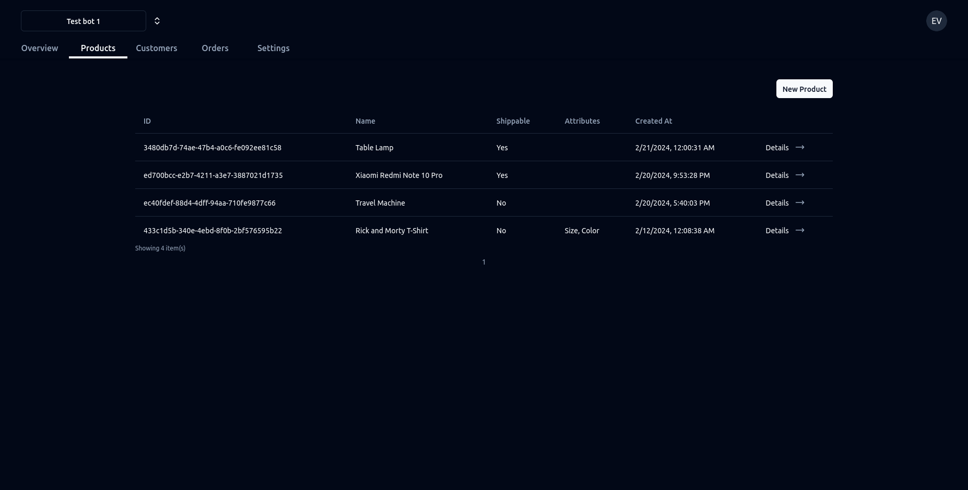
Task: View Details of the Travel Machine product
Action: tap(777, 203)
